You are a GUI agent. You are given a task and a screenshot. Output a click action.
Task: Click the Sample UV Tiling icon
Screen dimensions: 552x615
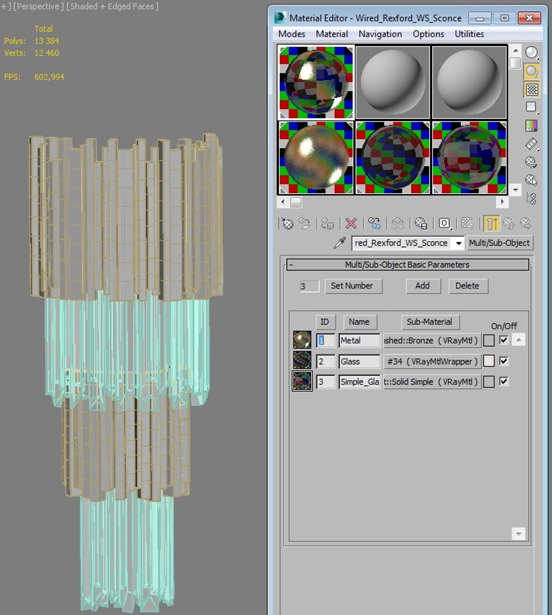point(531,107)
